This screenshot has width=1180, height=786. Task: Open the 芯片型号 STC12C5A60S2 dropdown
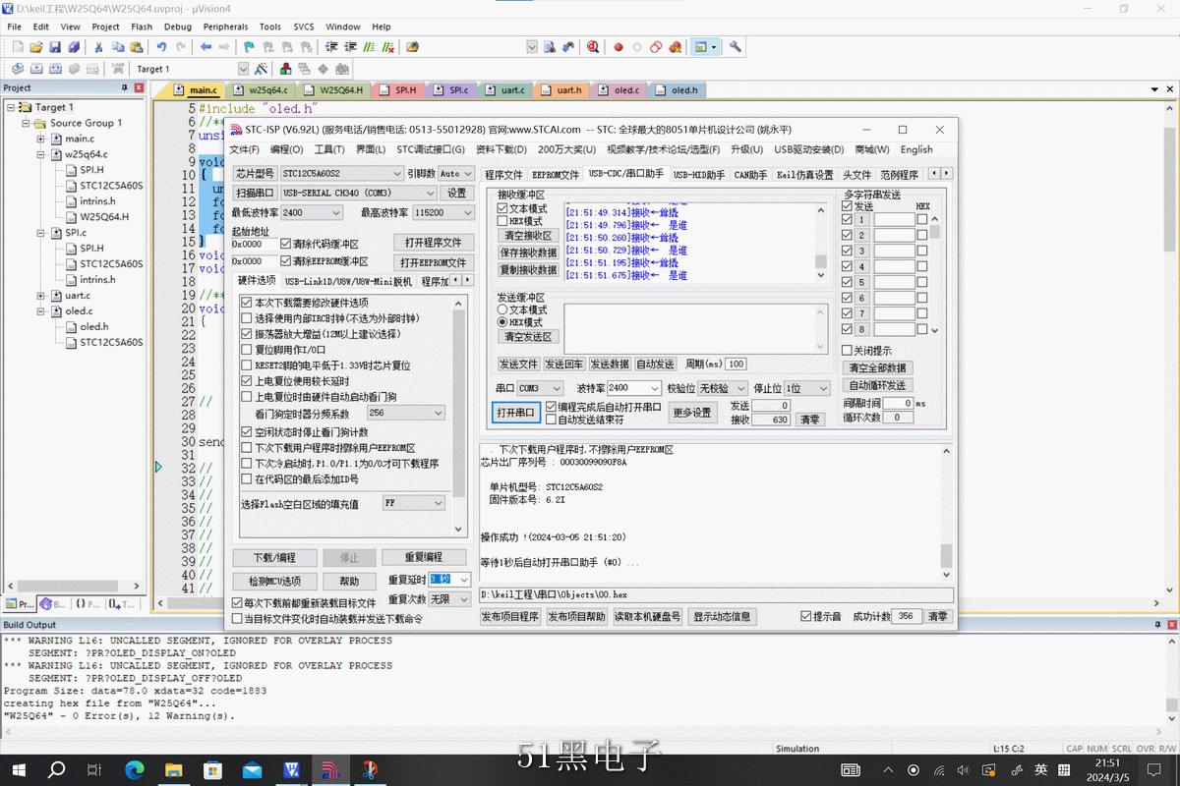point(341,173)
